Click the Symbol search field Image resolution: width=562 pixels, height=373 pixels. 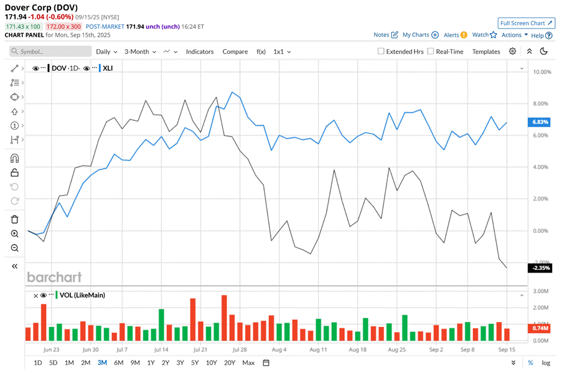coord(50,51)
